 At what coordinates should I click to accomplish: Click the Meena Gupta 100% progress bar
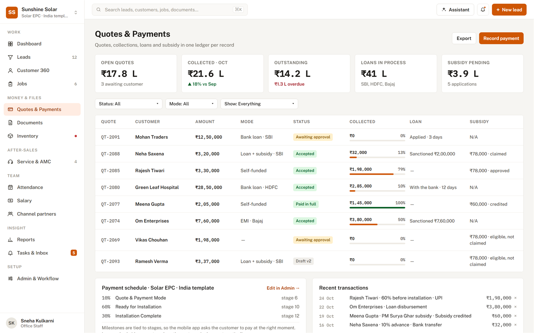(377, 208)
